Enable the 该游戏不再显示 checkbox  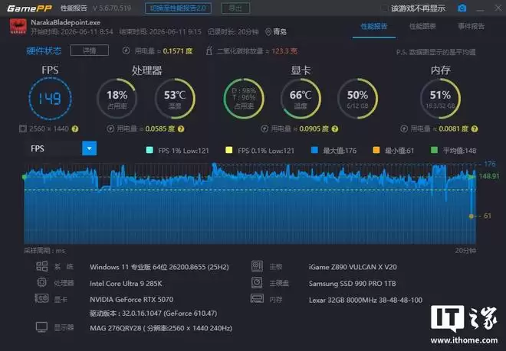(385, 8)
